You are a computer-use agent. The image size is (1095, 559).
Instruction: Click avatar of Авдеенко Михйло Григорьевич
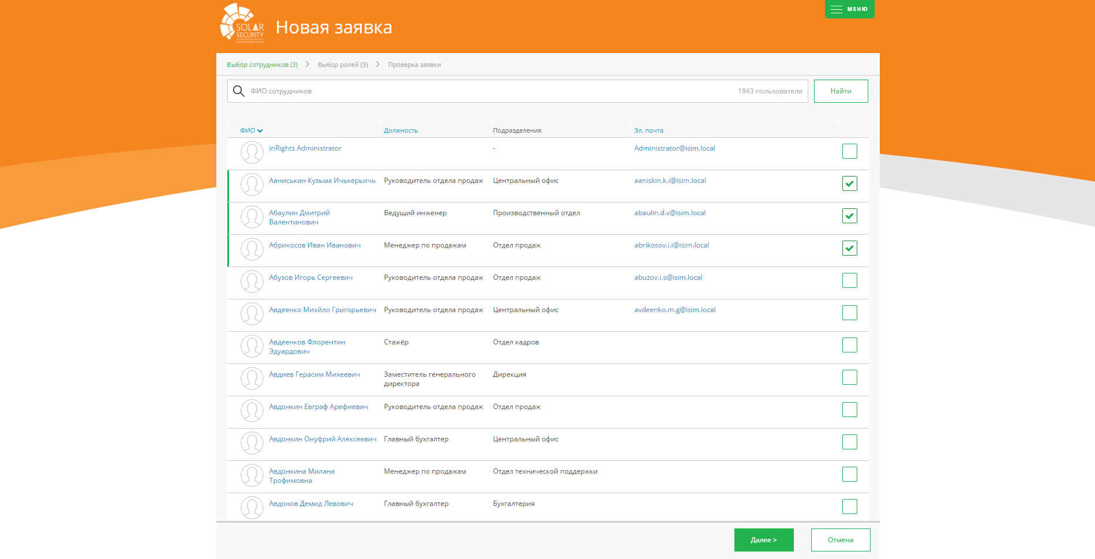pos(252,314)
